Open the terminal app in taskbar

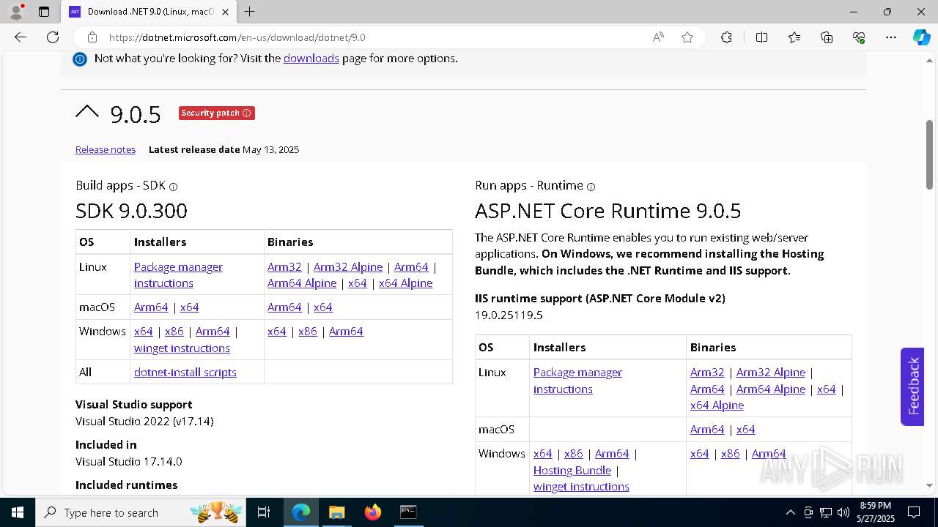pos(408,512)
